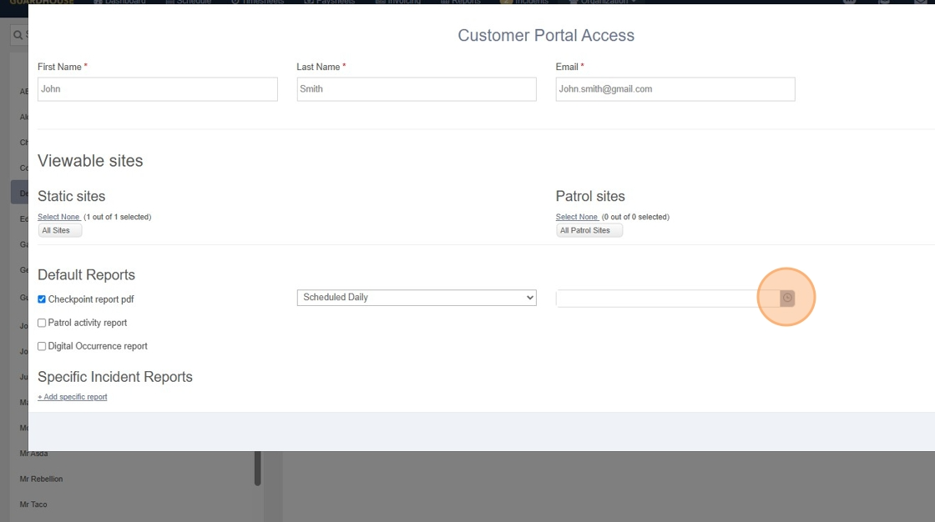The height and width of the screenshot is (522, 935).
Task: Open the time picker clock icon
Action: (787, 298)
